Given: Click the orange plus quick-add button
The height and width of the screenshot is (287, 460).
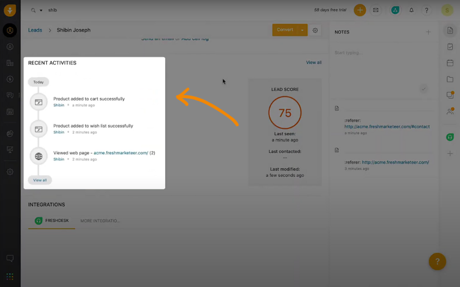Looking at the screenshot, I should click(x=360, y=10).
